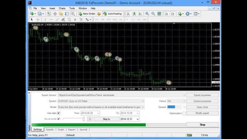The image size is (247, 139).
Task: Select the equidistant channel tool
Action: (x=63, y=20)
